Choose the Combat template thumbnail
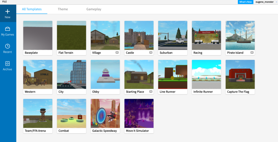This screenshot has height=142, width=278. pos(71,113)
